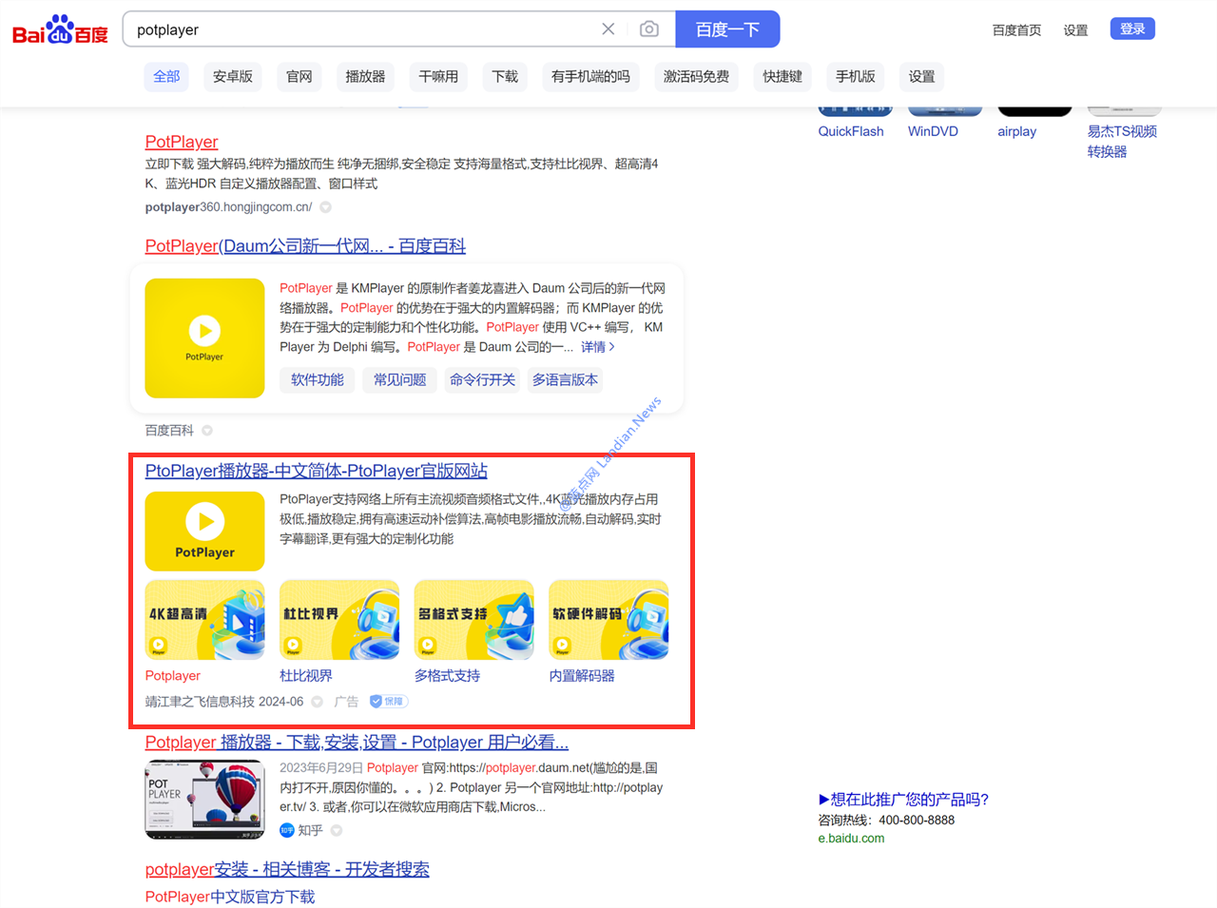Click PotPlayer中文版官方下载 text
This screenshot has height=908, width=1217.
(x=229, y=897)
